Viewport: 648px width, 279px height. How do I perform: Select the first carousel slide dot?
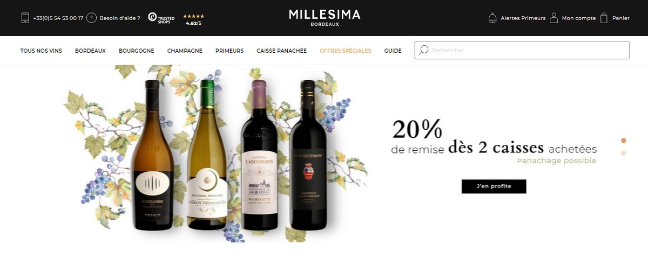[x=624, y=141]
